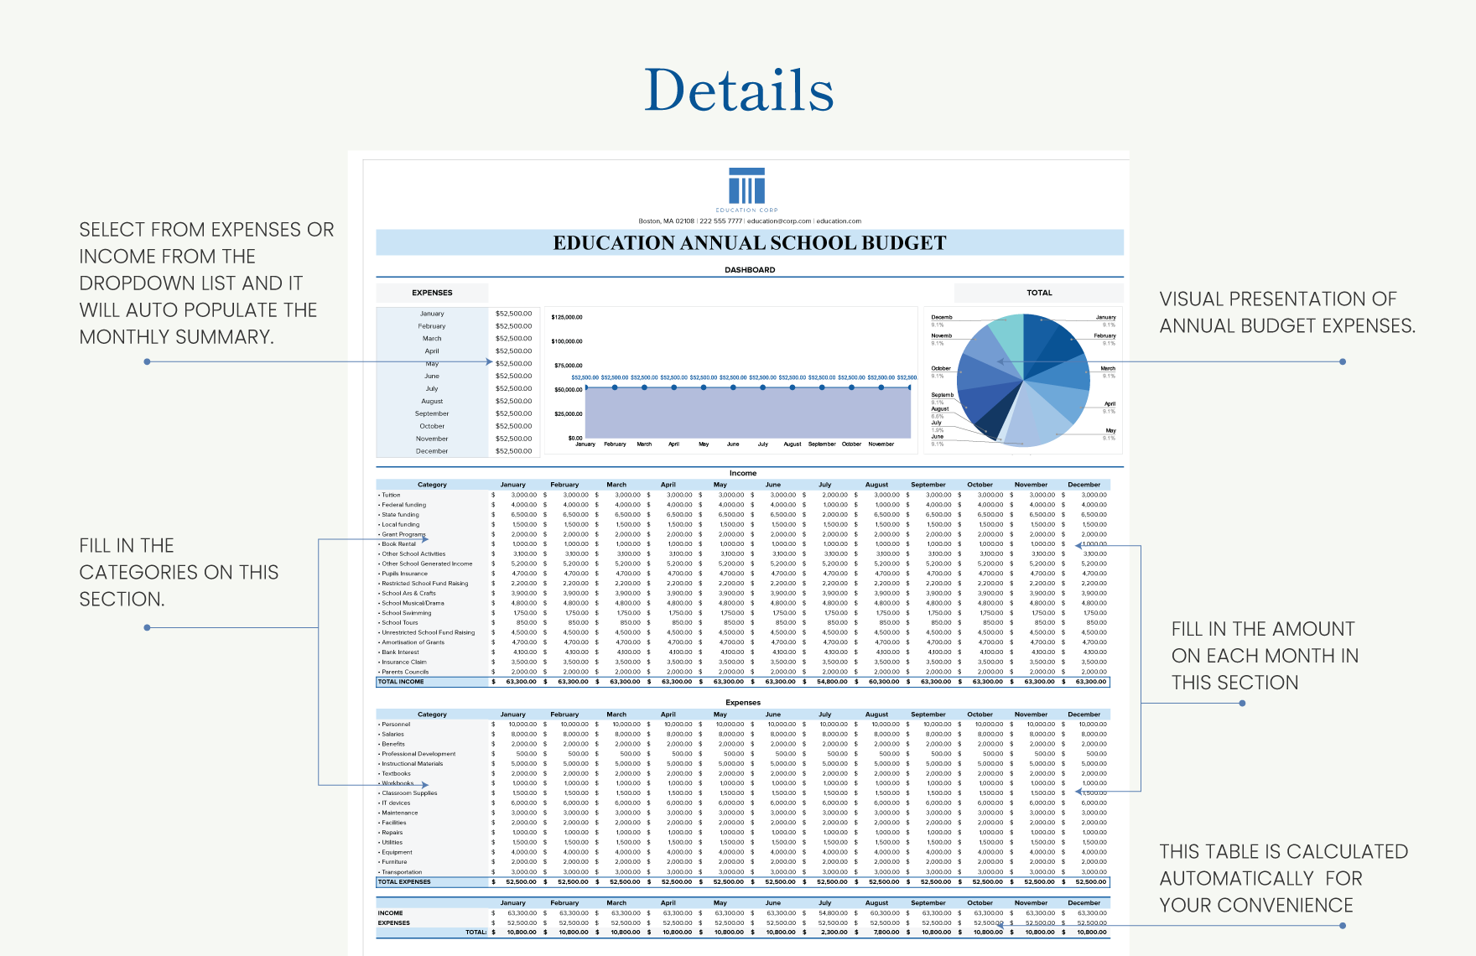Image resolution: width=1476 pixels, height=956 pixels.
Task: Select the February row in monthly summary
Action: coord(457,326)
